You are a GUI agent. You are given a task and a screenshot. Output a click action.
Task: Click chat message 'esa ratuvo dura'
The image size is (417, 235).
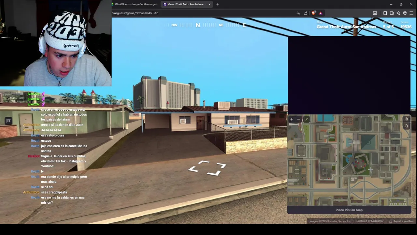[52, 135]
